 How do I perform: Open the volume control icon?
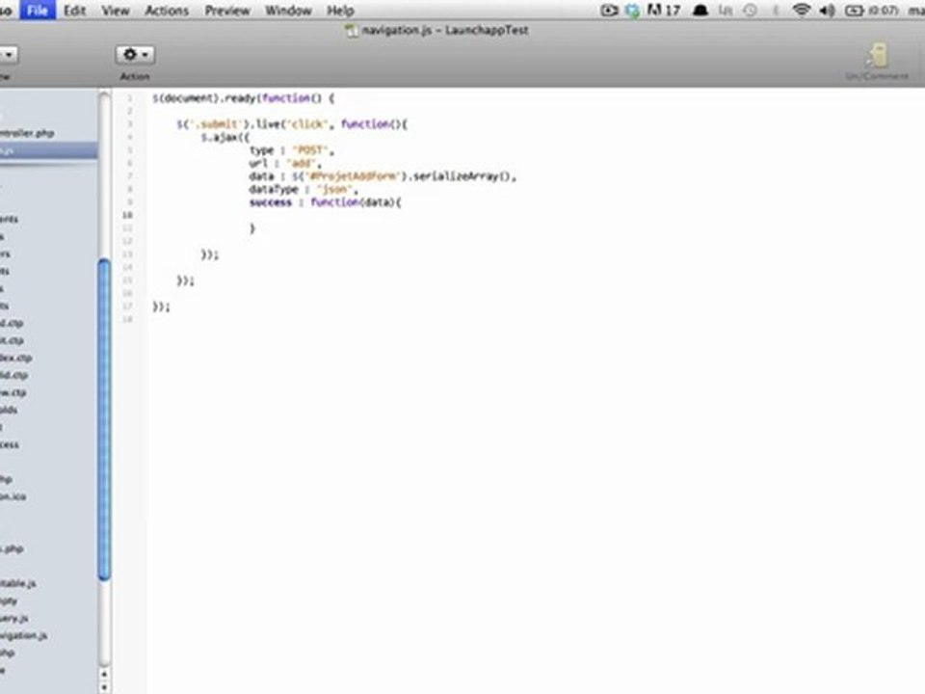point(827,10)
